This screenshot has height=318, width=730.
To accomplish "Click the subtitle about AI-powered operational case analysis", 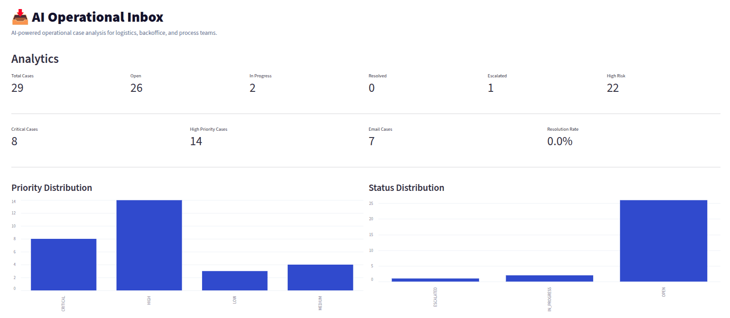I will 114,33.
